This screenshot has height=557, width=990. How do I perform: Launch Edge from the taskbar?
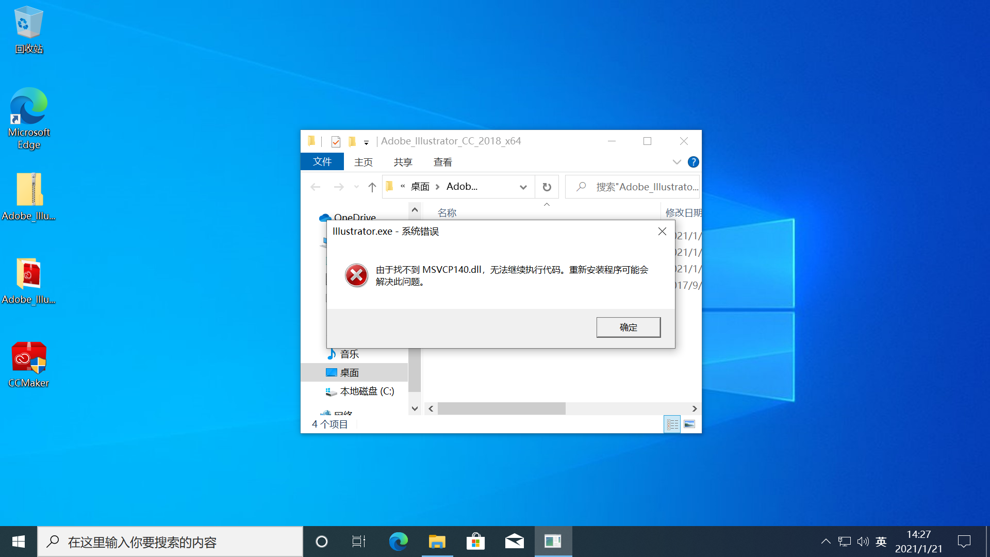398,542
